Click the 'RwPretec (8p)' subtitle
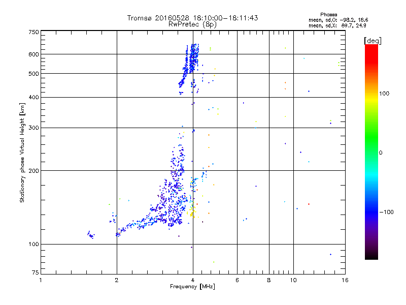This screenshot has width=406, height=305. 192,24
